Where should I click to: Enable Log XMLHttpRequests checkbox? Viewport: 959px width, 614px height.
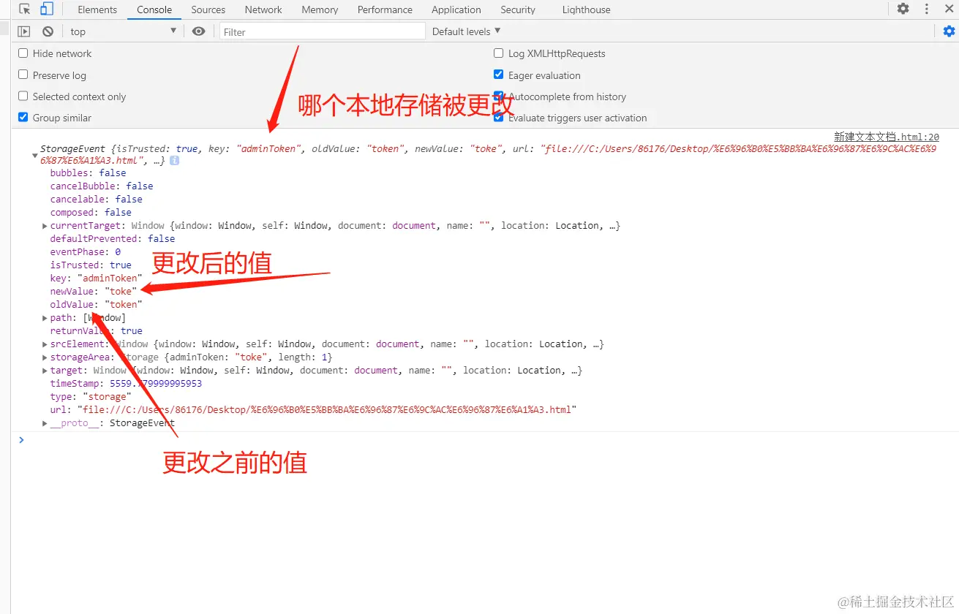(x=499, y=53)
